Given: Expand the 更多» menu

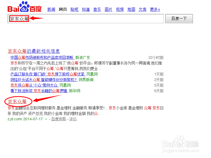Looking at the screenshot, I should point(155,9).
